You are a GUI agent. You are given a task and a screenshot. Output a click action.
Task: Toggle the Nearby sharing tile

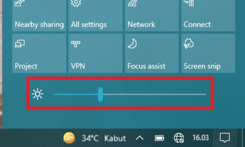click(39, 15)
